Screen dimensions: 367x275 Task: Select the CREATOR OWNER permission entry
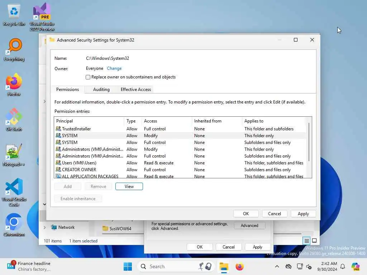[180, 169]
